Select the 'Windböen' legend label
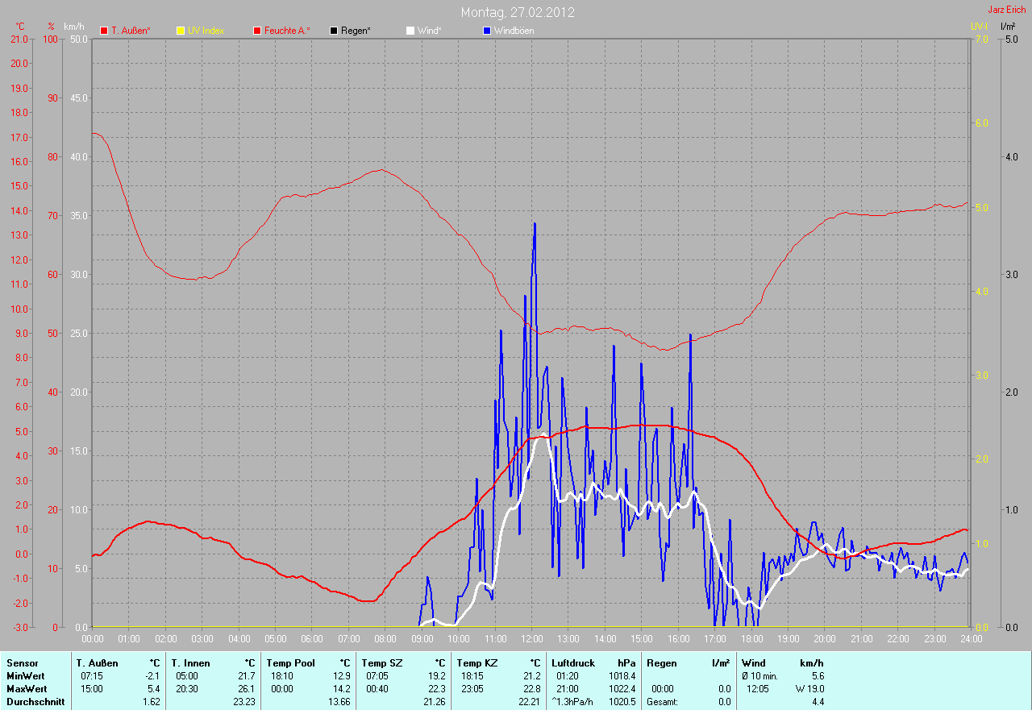The image size is (1032, 710). [x=514, y=31]
